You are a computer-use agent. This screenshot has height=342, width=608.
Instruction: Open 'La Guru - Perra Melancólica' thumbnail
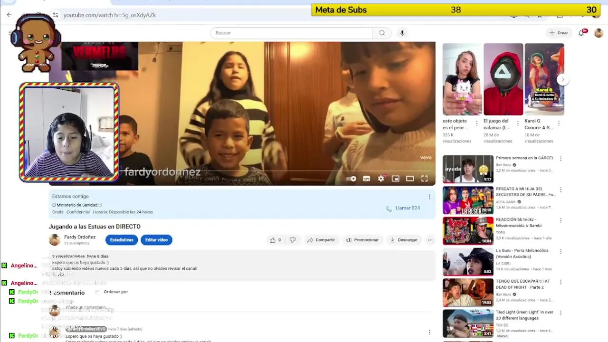[x=468, y=262]
